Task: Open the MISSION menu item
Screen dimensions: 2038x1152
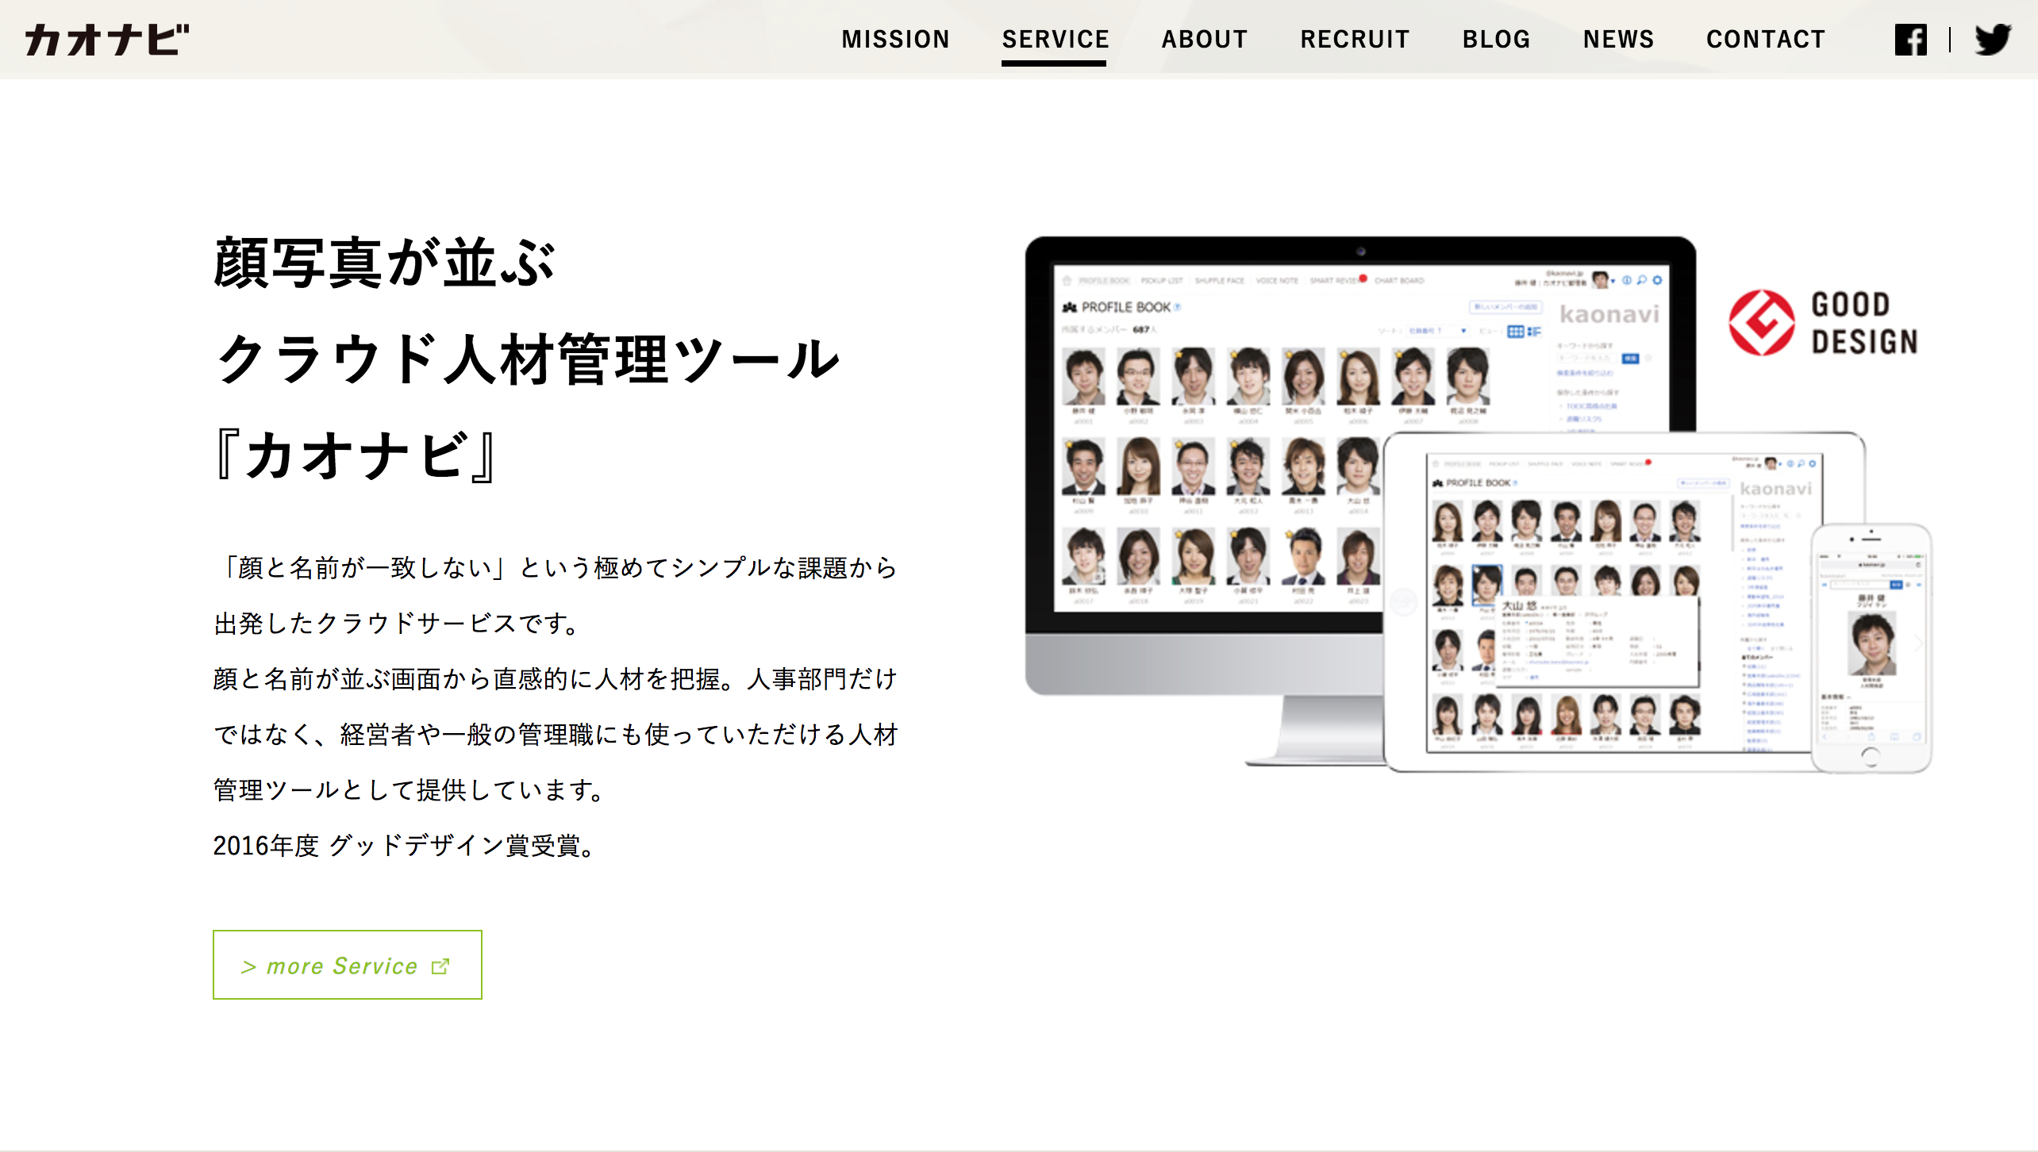Action: click(895, 40)
